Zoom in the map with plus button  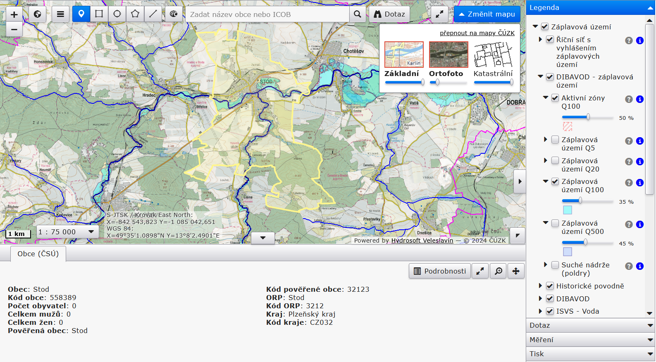14,14
